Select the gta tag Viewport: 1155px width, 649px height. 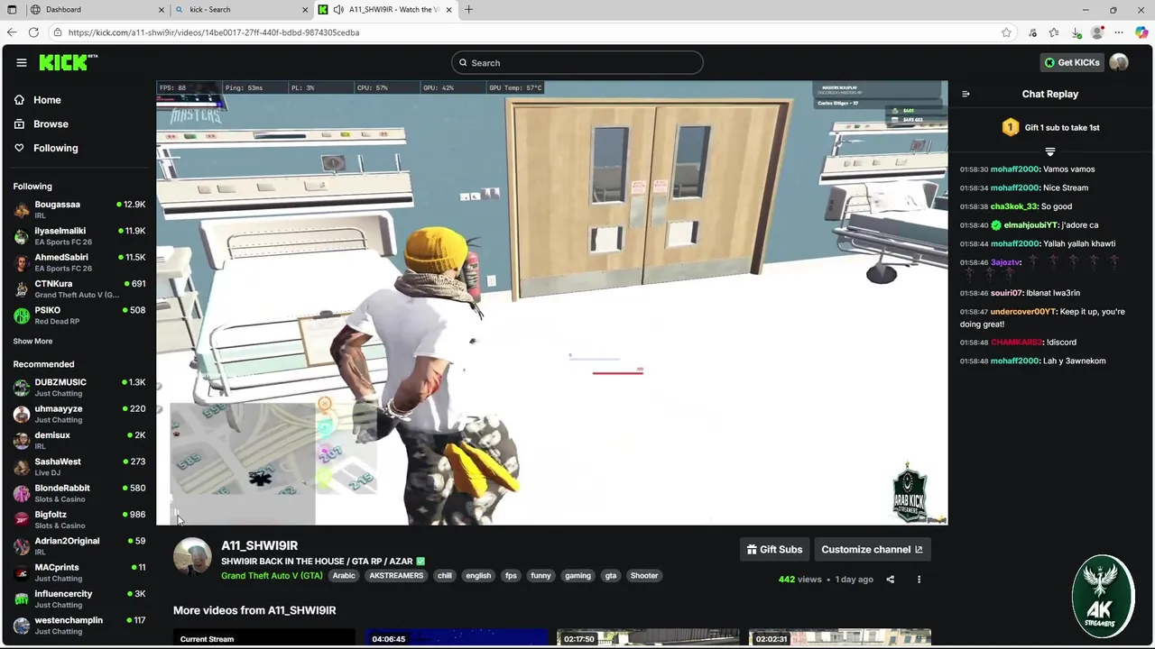611,576
